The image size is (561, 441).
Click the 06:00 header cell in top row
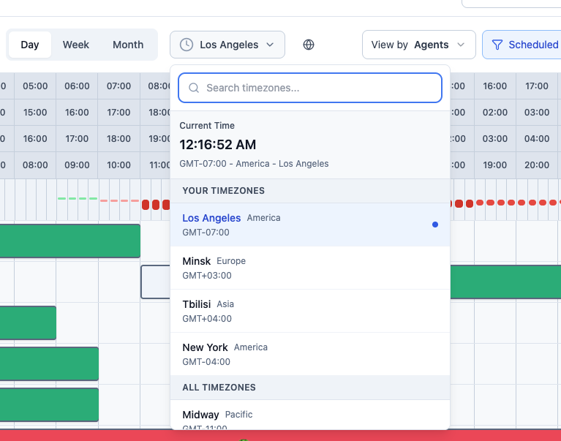click(77, 86)
